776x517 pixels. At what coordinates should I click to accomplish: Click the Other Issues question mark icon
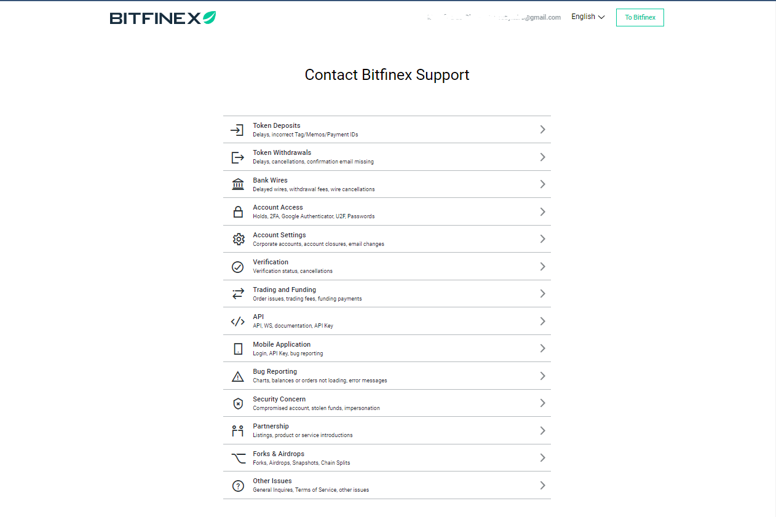[x=238, y=486]
